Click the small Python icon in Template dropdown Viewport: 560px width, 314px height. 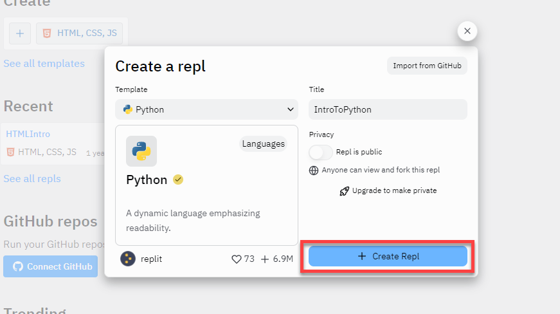[x=127, y=109]
